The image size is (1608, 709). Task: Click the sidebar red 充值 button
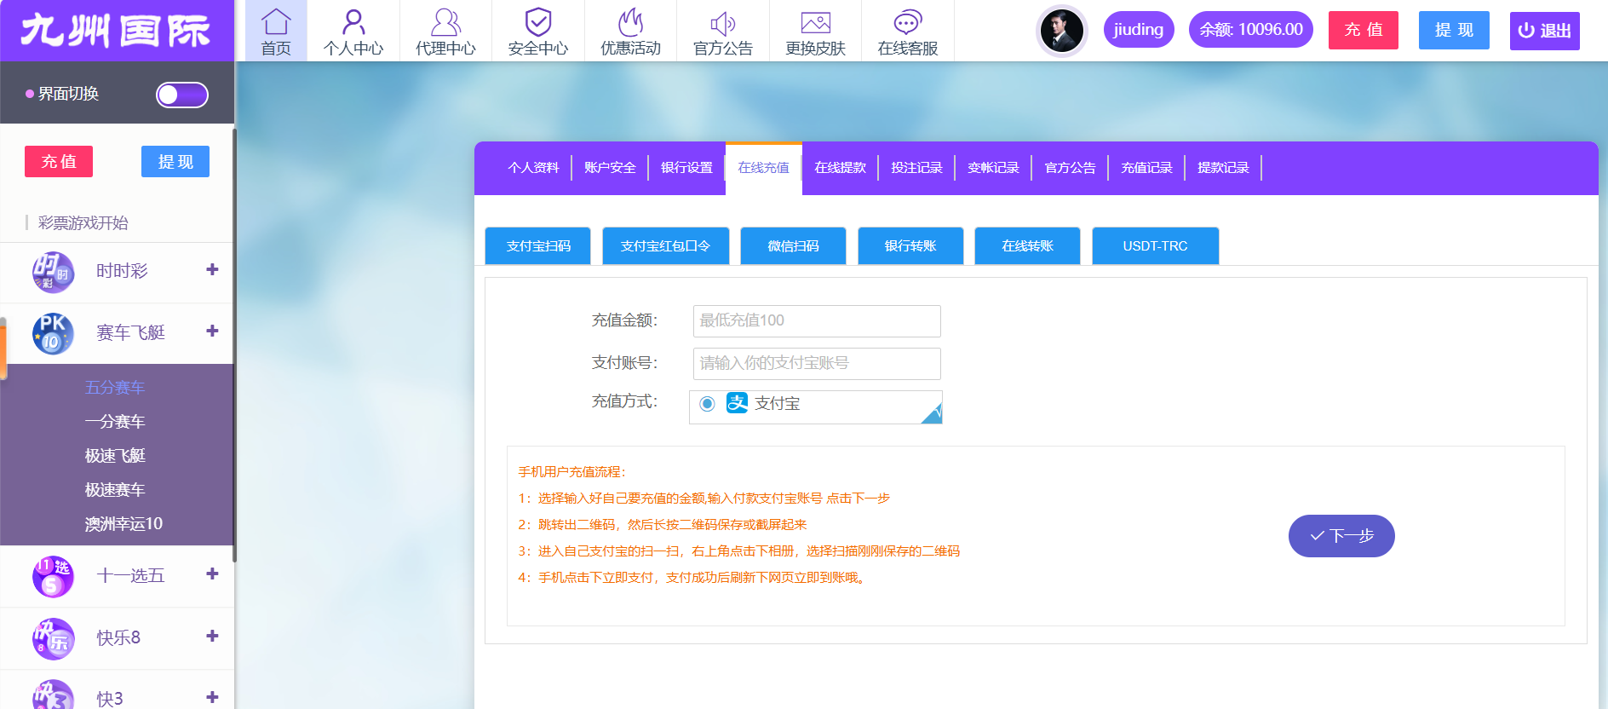59,161
